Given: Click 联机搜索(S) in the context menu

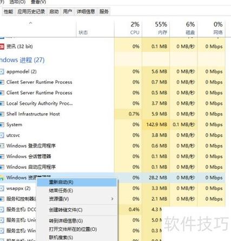Looking at the screenshot, I should point(77,237).
